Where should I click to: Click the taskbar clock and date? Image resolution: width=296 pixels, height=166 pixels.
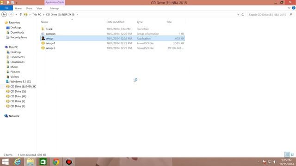coord(287,162)
